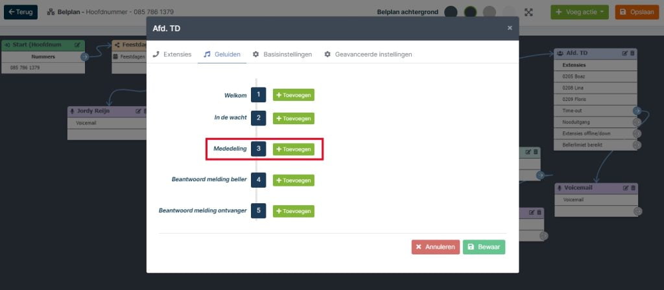Screen dimensions: 664x290
Task: Click the 0208 Lina extension row
Action: point(595,88)
